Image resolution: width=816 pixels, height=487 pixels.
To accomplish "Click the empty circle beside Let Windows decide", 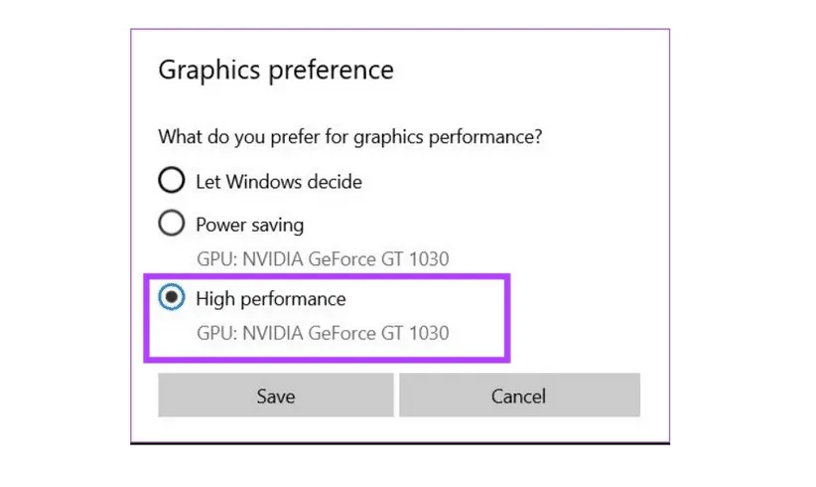I will tap(172, 180).
